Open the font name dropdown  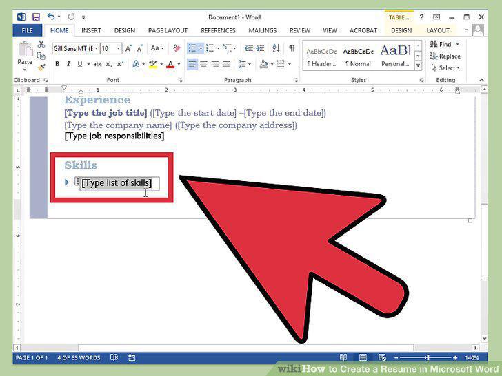coord(97,48)
